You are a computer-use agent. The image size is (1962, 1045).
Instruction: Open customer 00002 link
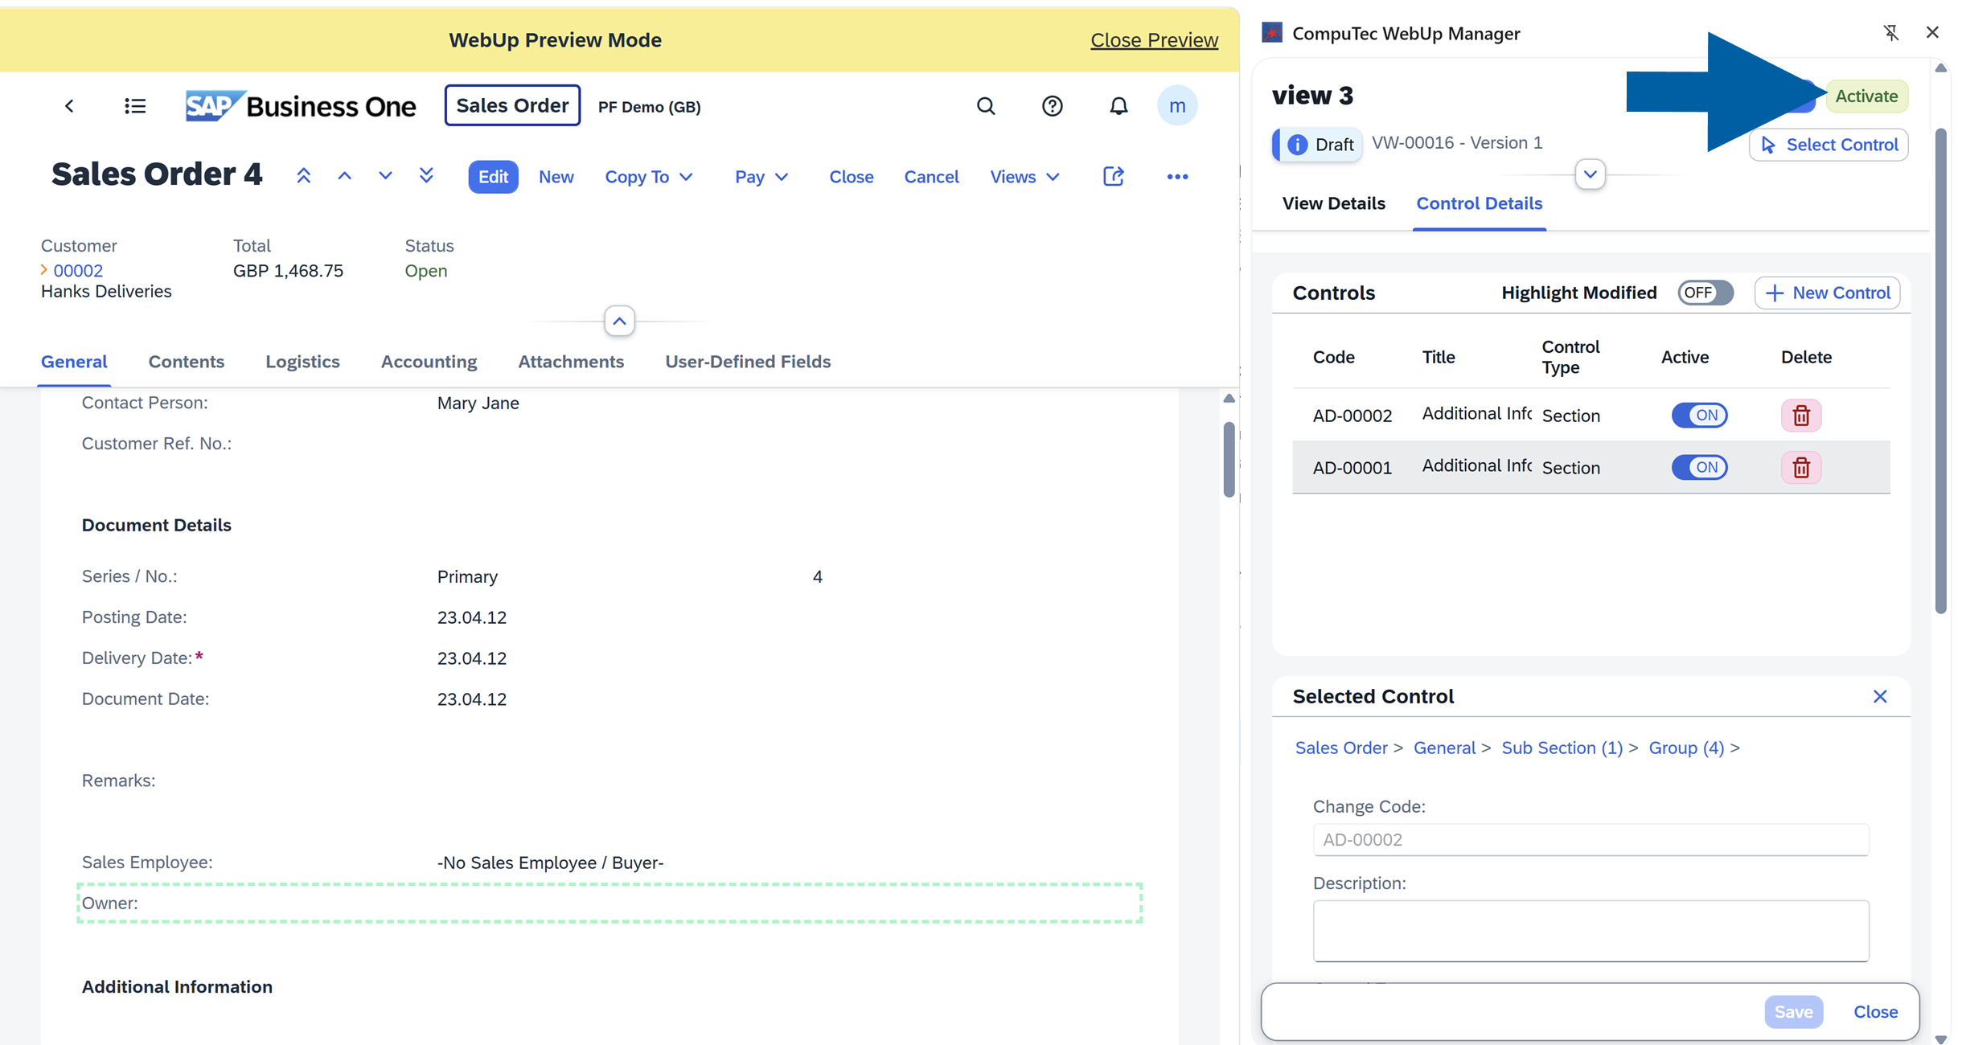78,271
